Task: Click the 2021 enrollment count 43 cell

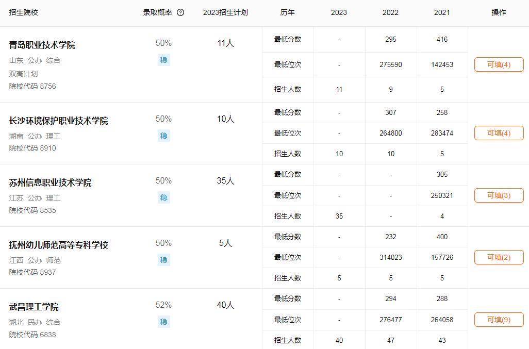Action: (442, 341)
